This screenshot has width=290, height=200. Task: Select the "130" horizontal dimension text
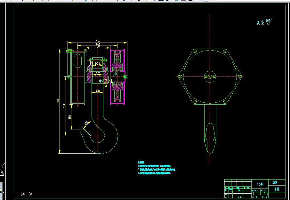coord(98,47)
